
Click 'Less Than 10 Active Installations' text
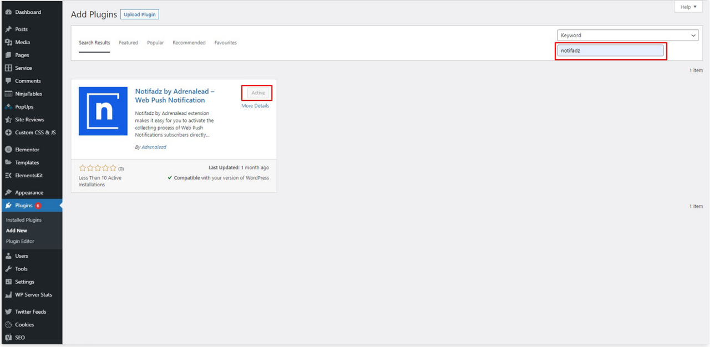pos(100,181)
